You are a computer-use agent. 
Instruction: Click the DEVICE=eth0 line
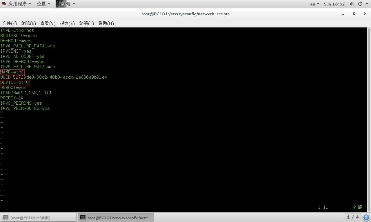[x=15, y=82]
